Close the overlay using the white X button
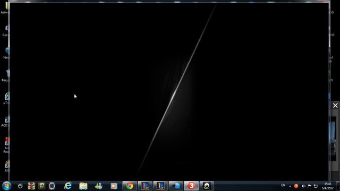 click(x=335, y=106)
